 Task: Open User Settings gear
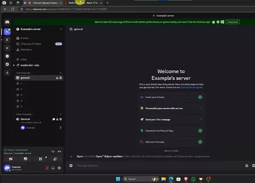(59, 168)
